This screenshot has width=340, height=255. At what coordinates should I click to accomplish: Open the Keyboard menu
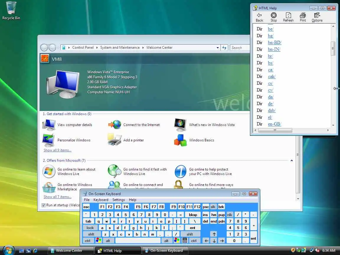[x=101, y=200]
